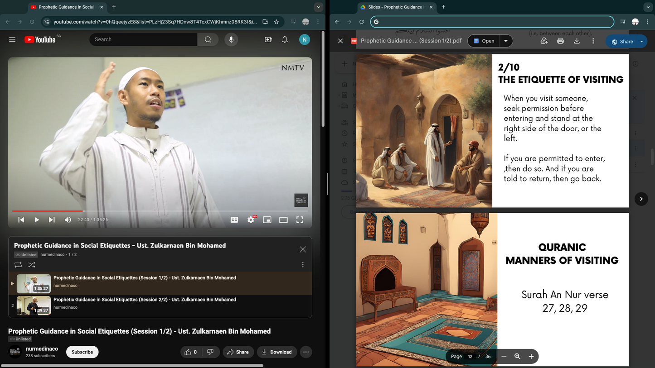Image resolution: width=655 pixels, height=368 pixels.
Task: Toggle playlist loop
Action: coord(18,264)
